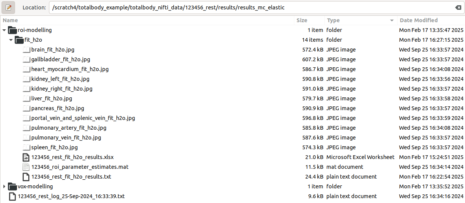Click the roi-modelling folder icon
The image size is (465, 203).
tap(12, 30)
